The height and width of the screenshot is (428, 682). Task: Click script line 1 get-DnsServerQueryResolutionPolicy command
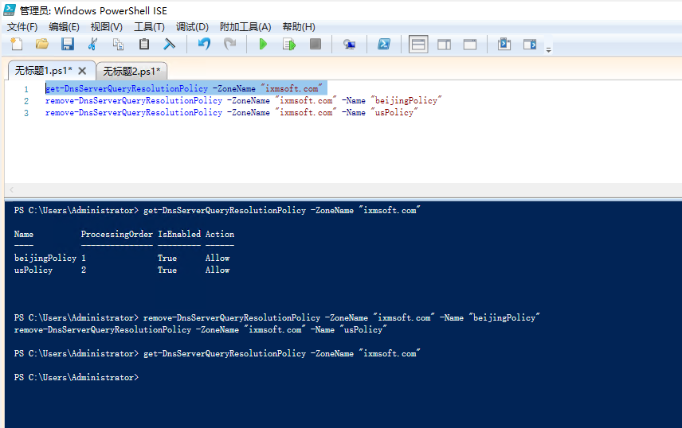183,88
